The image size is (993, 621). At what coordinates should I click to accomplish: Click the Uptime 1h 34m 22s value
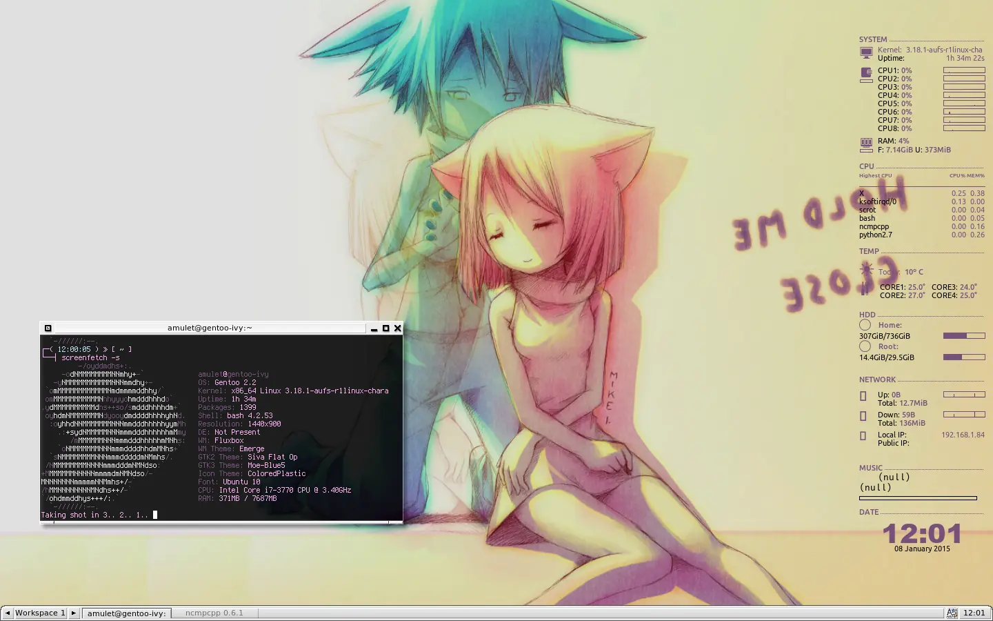[x=965, y=58]
